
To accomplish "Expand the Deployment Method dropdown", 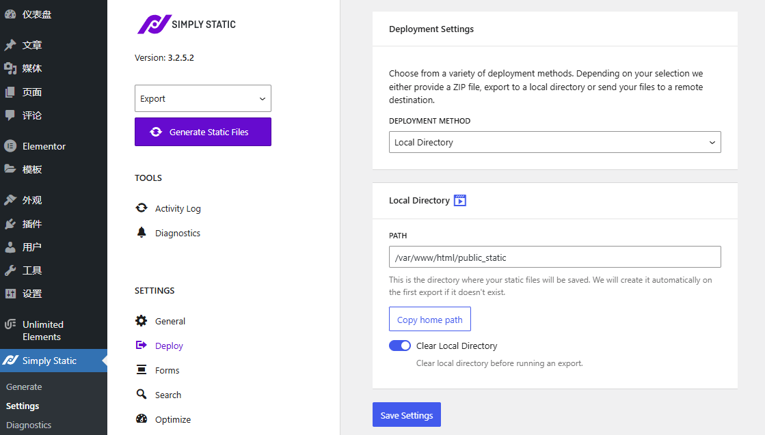I will pos(554,143).
